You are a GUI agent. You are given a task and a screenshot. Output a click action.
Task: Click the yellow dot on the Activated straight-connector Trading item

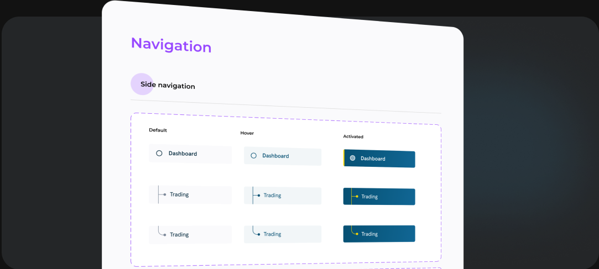click(x=357, y=197)
